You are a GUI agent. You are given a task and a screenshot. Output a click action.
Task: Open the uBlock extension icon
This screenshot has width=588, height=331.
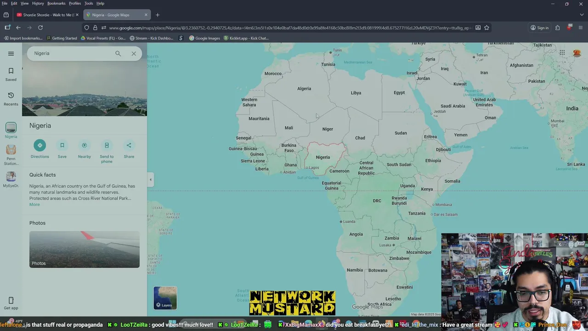coord(570,27)
